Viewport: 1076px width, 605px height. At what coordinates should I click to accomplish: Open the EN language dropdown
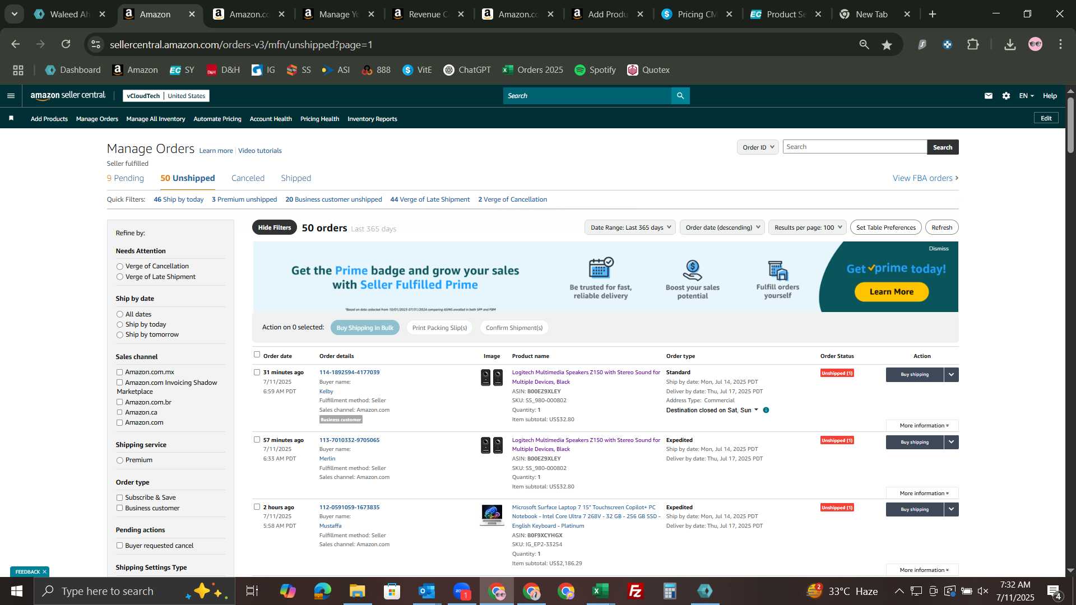1026,96
